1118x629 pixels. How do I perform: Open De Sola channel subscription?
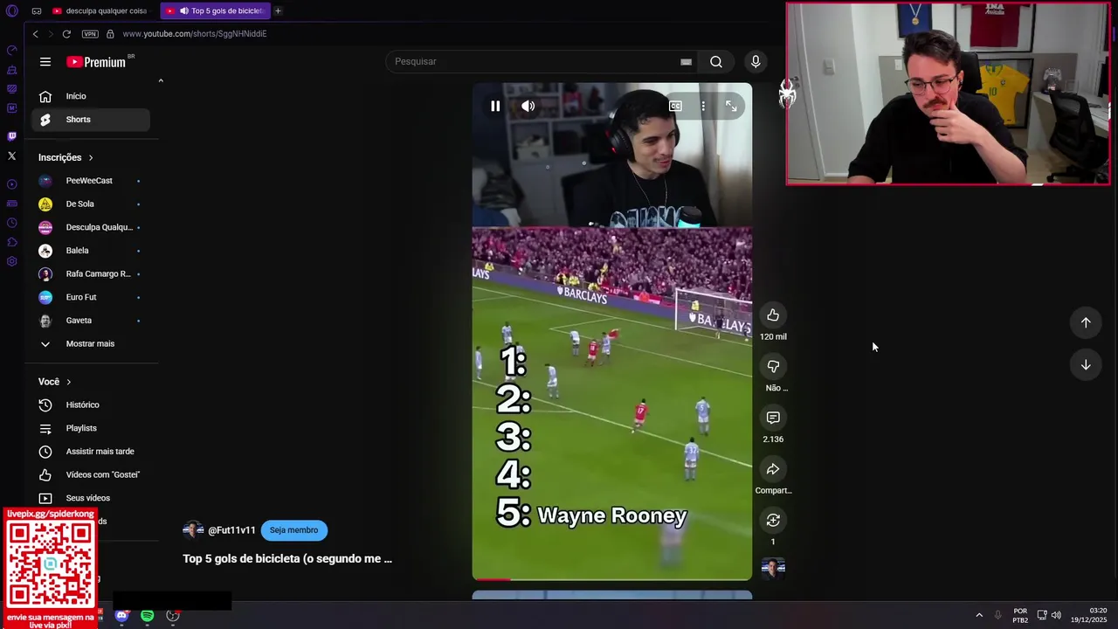91,204
